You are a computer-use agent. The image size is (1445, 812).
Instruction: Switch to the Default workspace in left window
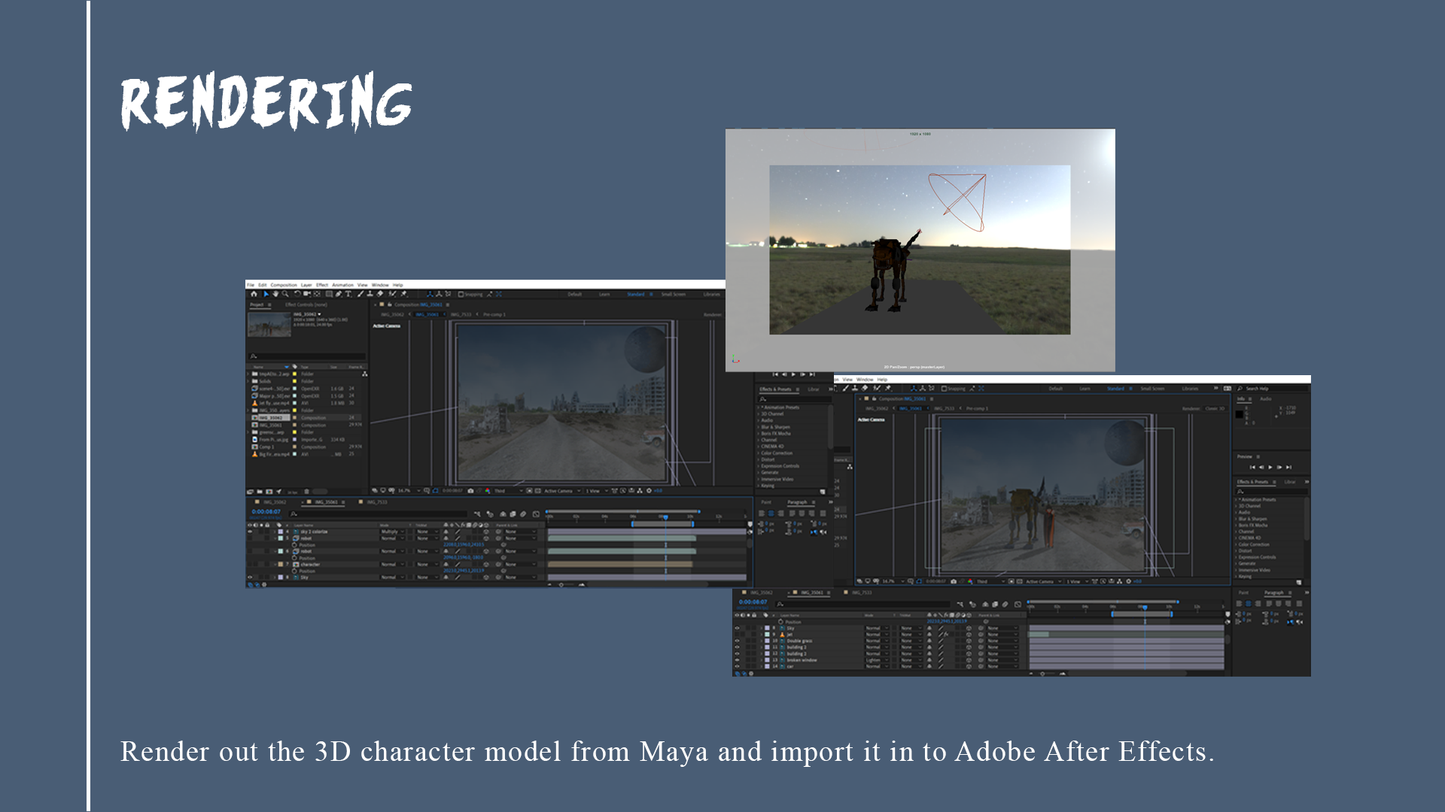point(575,295)
